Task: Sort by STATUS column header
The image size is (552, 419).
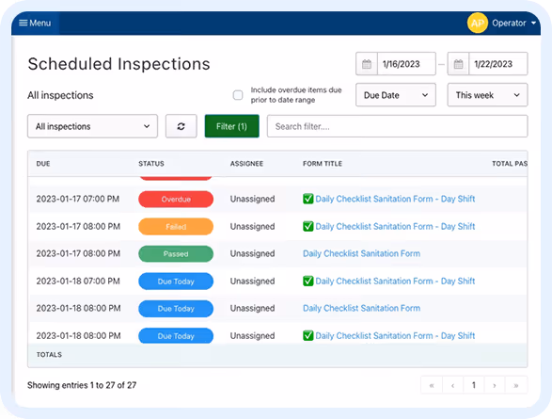Action: pyautogui.click(x=151, y=164)
